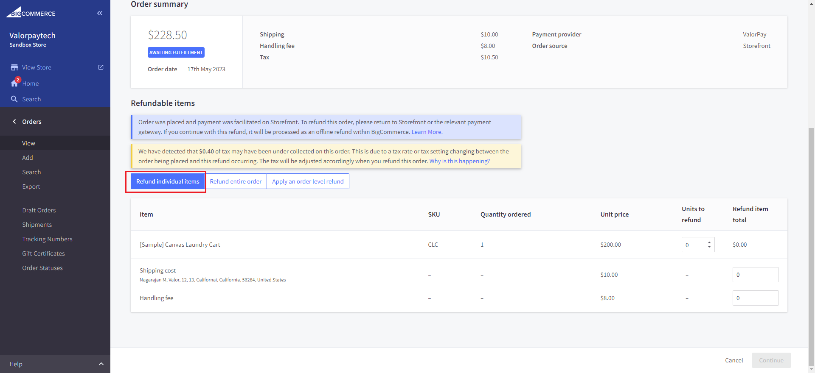
Task: Open Gift Certificates menu item
Action: click(x=44, y=253)
